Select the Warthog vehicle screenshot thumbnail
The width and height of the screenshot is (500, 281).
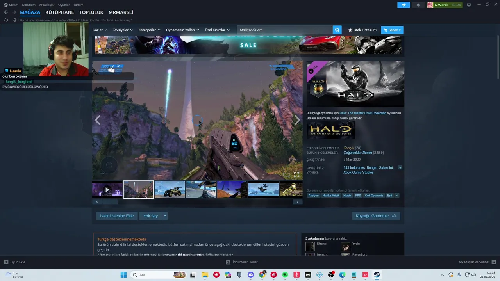tap(170, 190)
